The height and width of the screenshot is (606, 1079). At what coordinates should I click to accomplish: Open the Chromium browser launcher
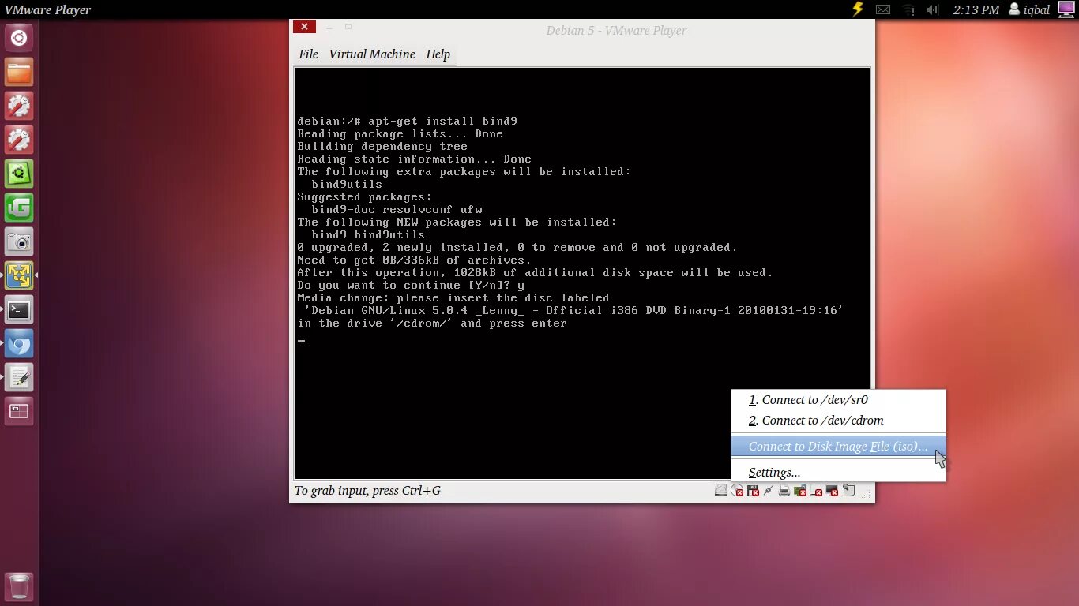19,343
